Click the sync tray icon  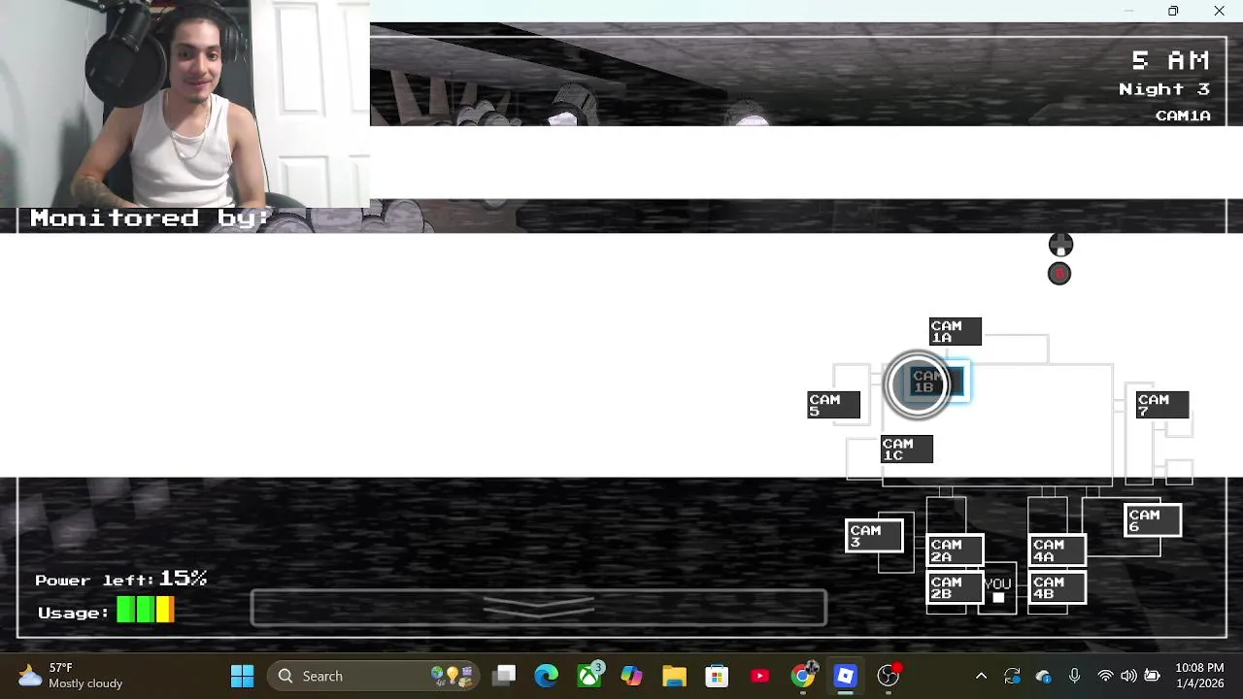click(1012, 676)
